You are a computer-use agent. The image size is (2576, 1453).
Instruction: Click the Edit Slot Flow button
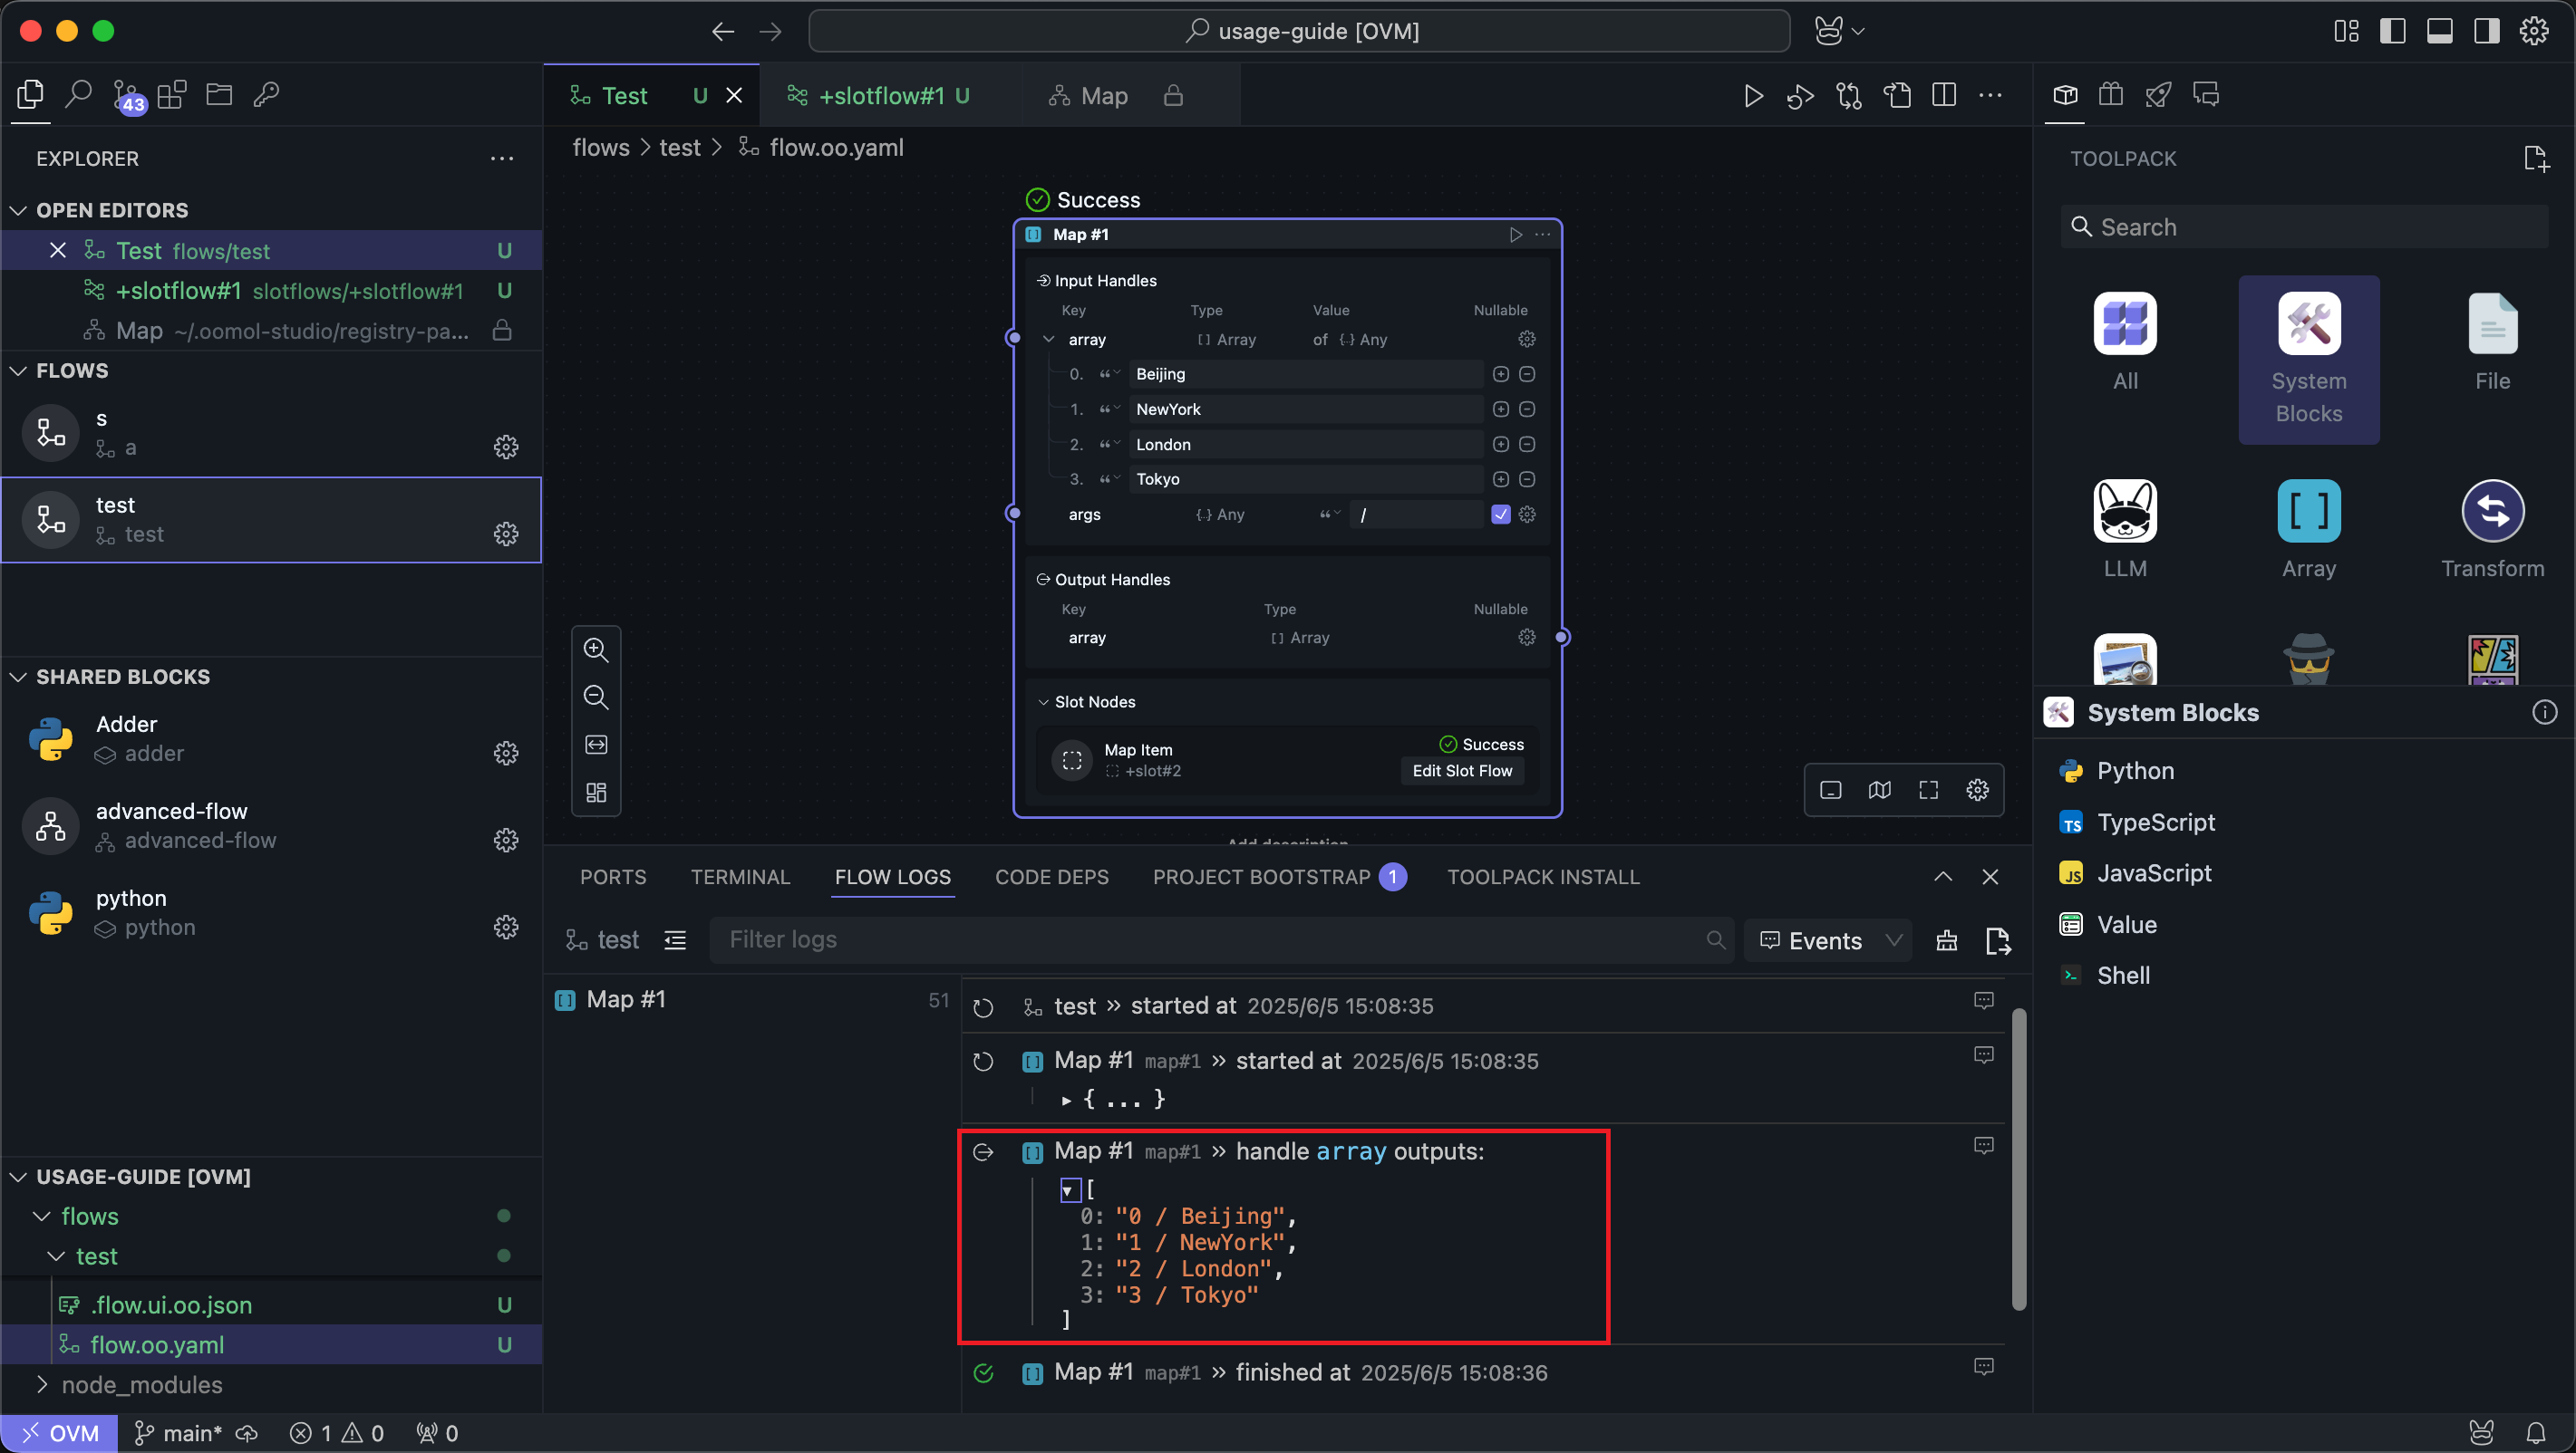coord(1462,771)
